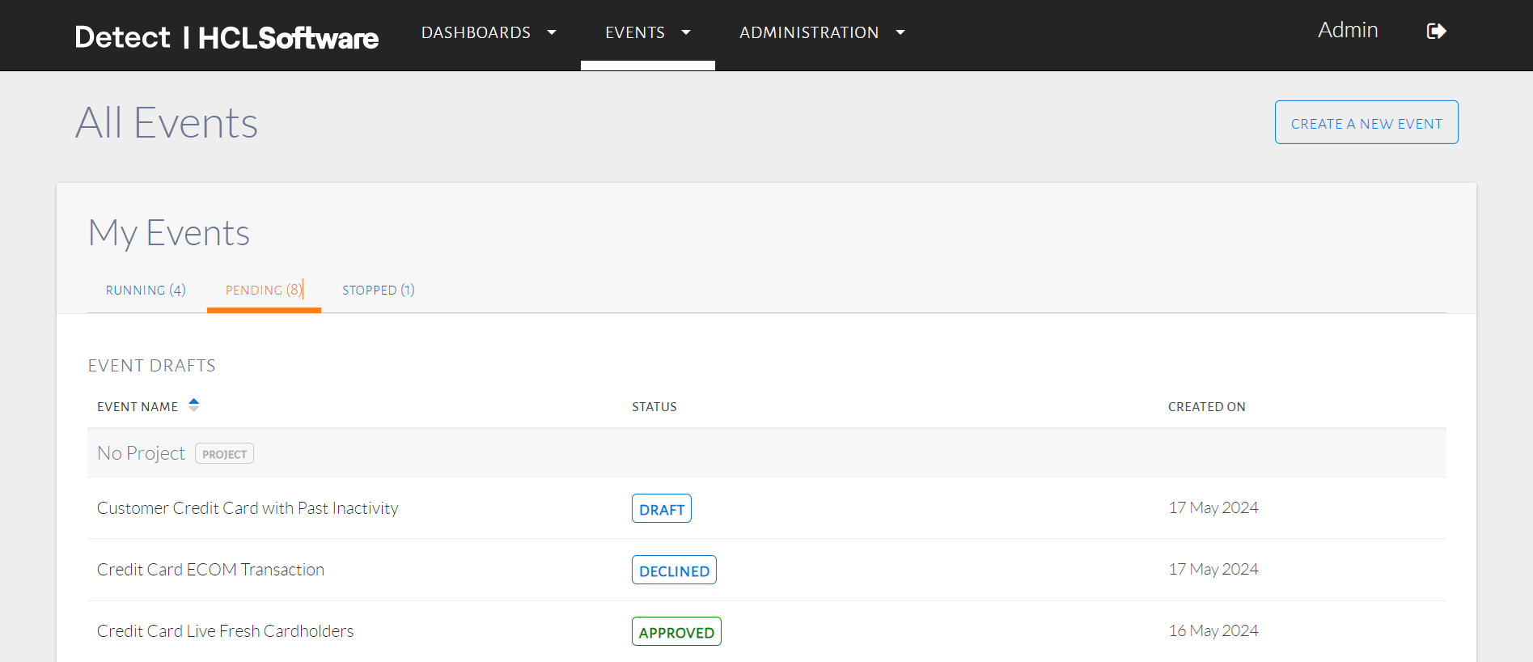Sort by Event Name arrow icon
This screenshot has width=1533, height=662.
coord(193,405)
